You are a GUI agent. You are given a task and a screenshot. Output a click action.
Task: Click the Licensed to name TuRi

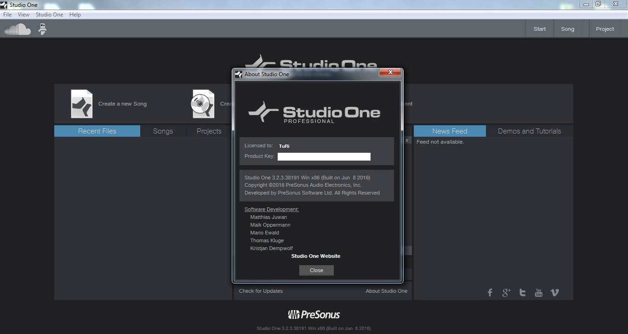coord(284,146)
